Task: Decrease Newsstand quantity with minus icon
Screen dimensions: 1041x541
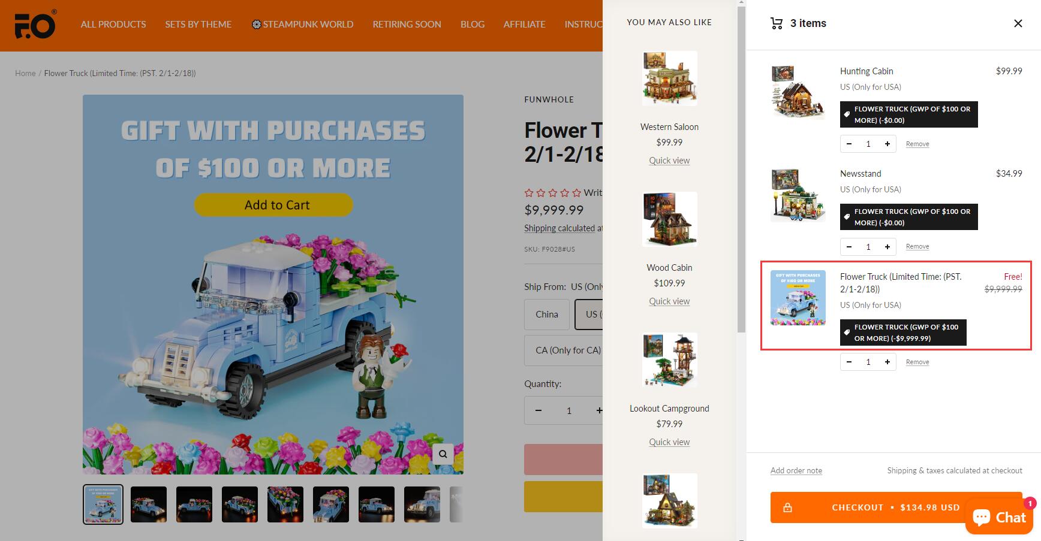Action: (849, 247)
